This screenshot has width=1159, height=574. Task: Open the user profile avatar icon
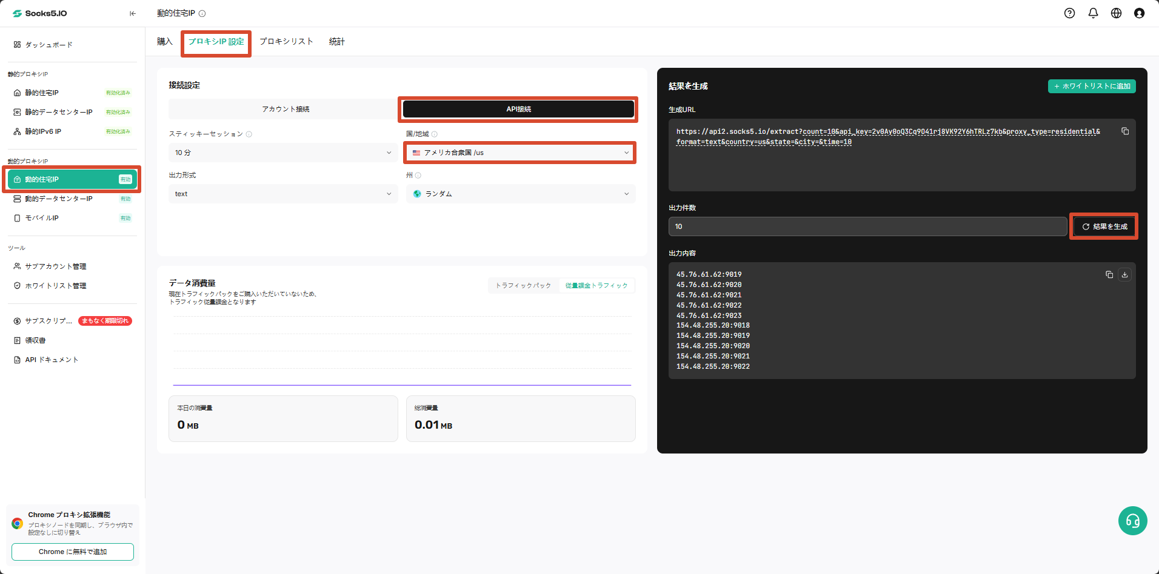coord(1139,13)
